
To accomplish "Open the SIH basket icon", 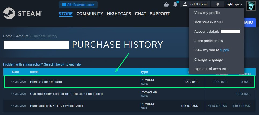I will pyautogui.click(x=166, y=5).
